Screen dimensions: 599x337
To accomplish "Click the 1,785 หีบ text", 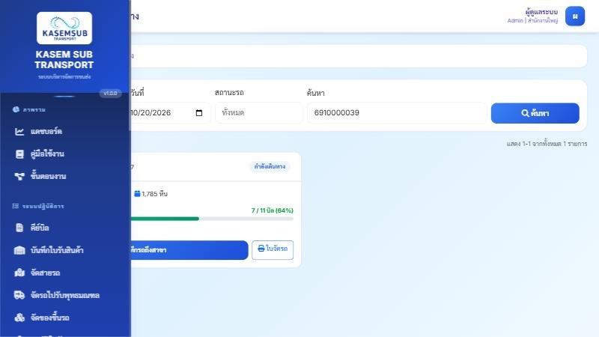I will coord(155,194).
